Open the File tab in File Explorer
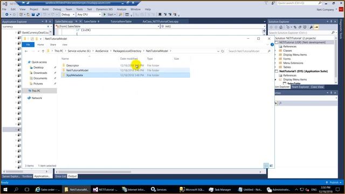 [28, 45]
